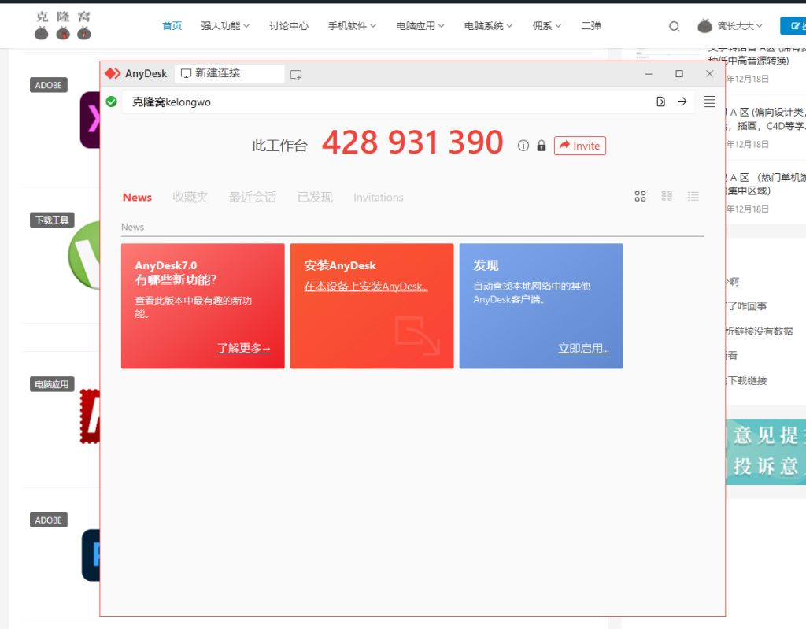
Task: Open the 发现 news card
Action: (541, 306)
